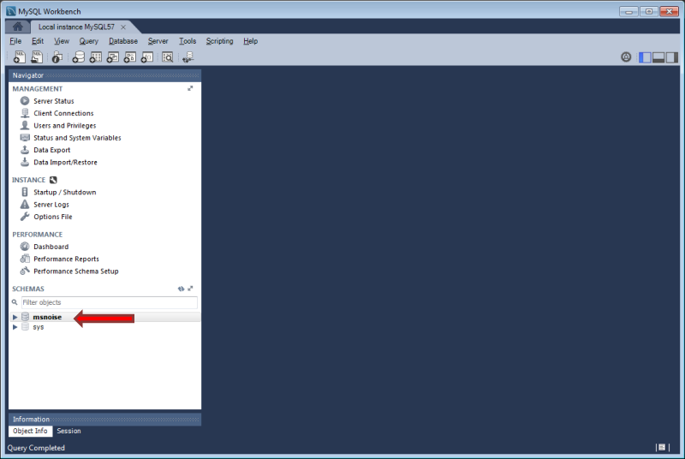Switch to the Object Info tab
The image size is (685, 459).
[30, 431]
